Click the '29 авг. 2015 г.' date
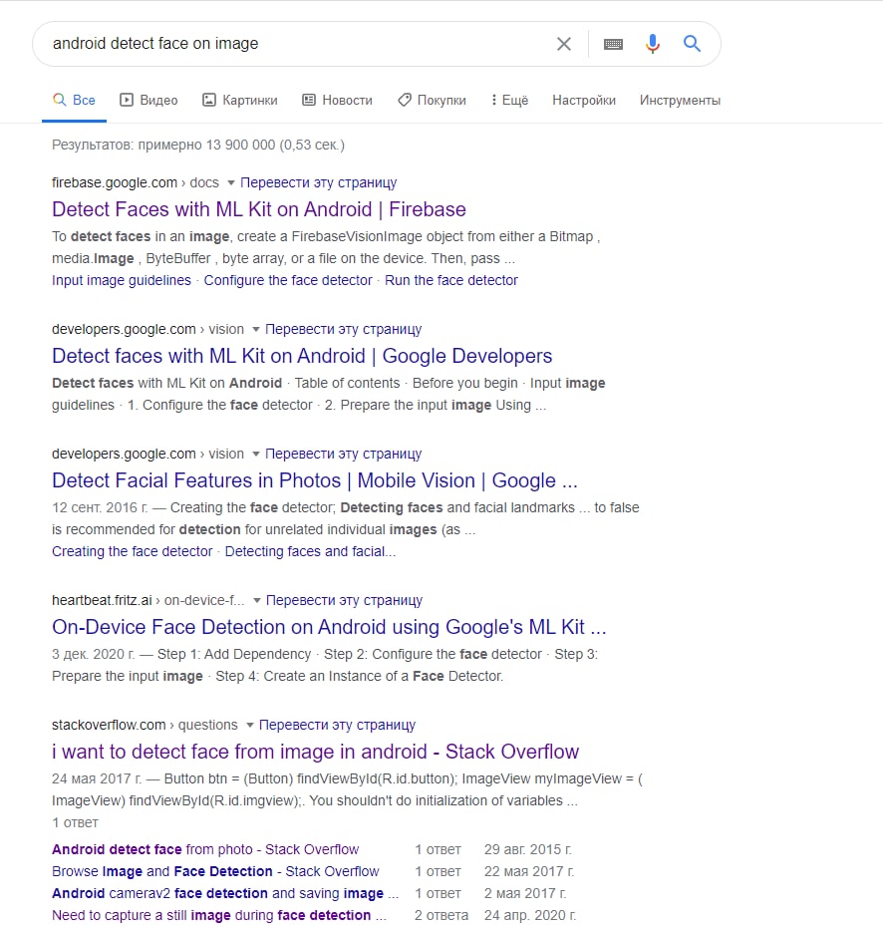The width and height of the screenshot is (883, 927). (x=528, y=849)
